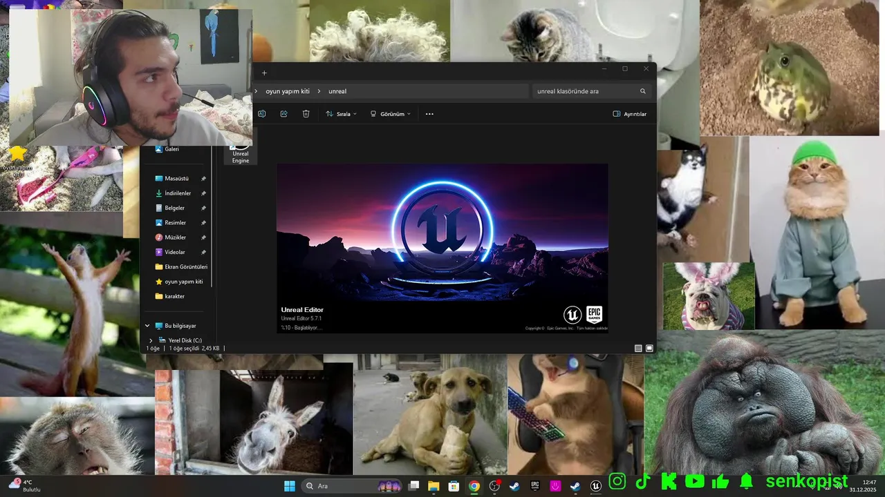Viewport: 885px width, 497px height.
Task: Open Ekran Görüntüleri folder in sidebar
Action: coord(181,267)
